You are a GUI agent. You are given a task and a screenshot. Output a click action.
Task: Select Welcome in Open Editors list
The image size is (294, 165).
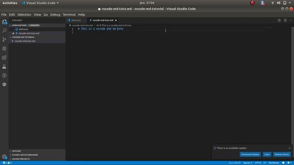[x=23, y=29]
